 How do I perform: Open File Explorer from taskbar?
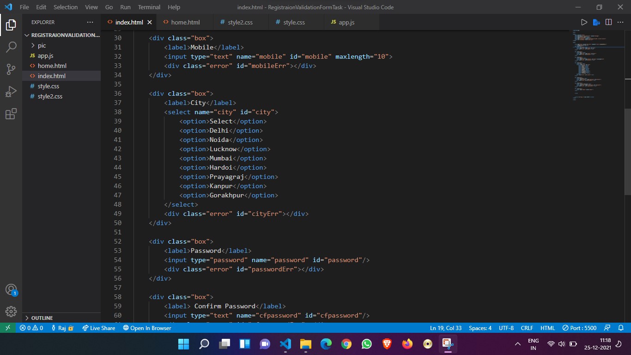pyautogui.click(x=305, y=344)
